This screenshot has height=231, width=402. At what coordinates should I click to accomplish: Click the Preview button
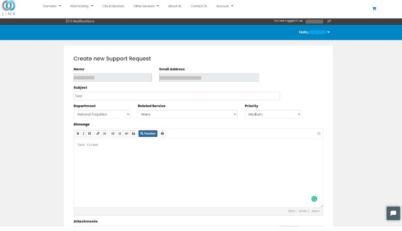[148, 133]
